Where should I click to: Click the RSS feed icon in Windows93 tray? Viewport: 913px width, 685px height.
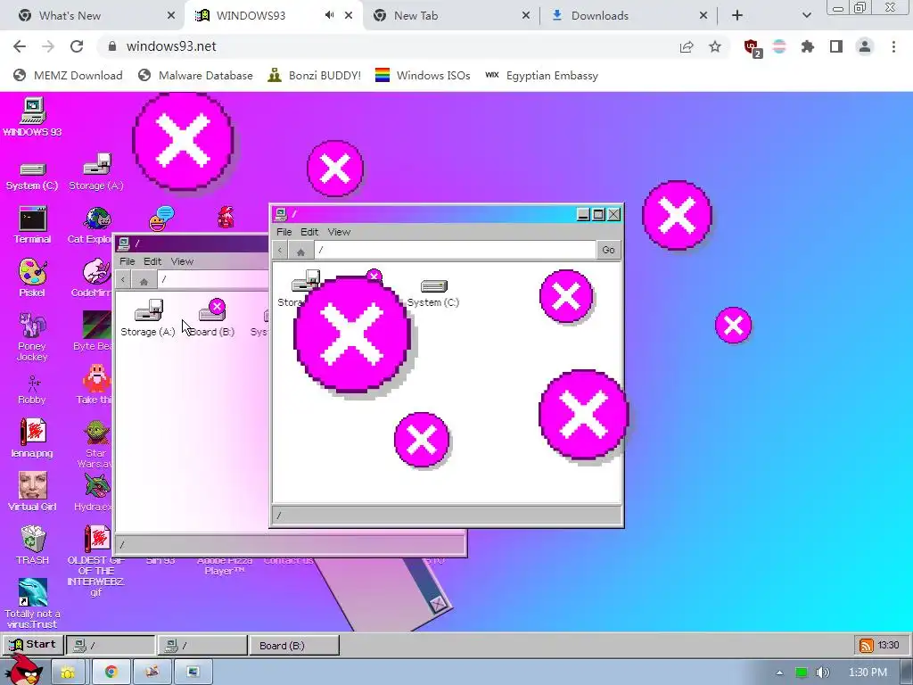pos(866,646)
